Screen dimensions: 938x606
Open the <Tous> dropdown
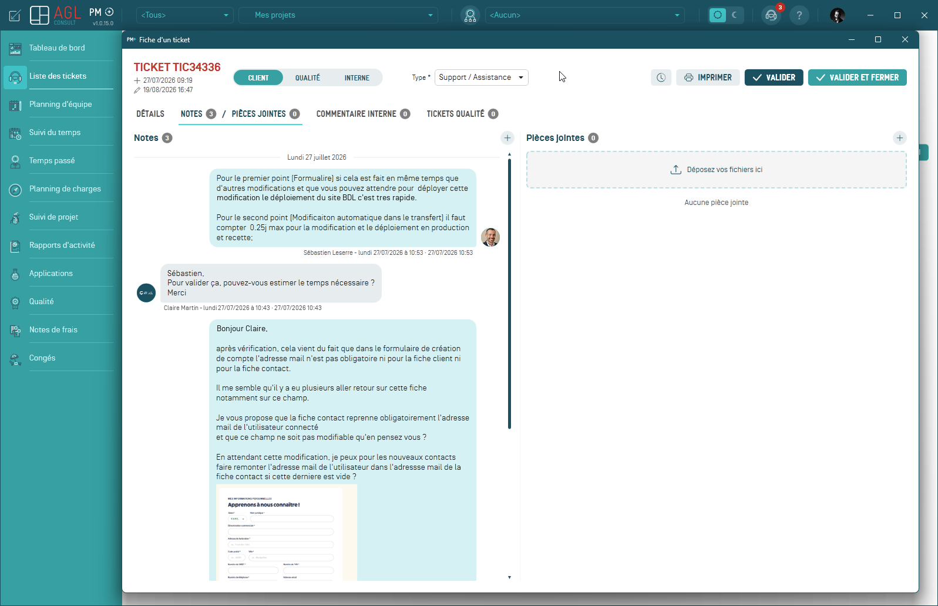(184, 15)
